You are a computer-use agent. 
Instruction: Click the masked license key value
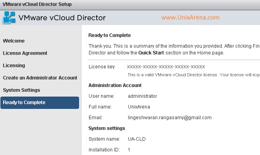pos(166,67)
